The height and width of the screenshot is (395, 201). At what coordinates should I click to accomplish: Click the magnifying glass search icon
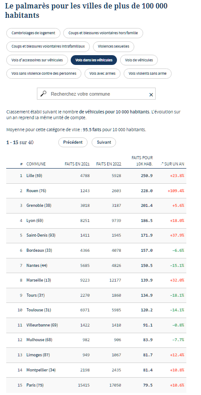click(x=44, y=94)
